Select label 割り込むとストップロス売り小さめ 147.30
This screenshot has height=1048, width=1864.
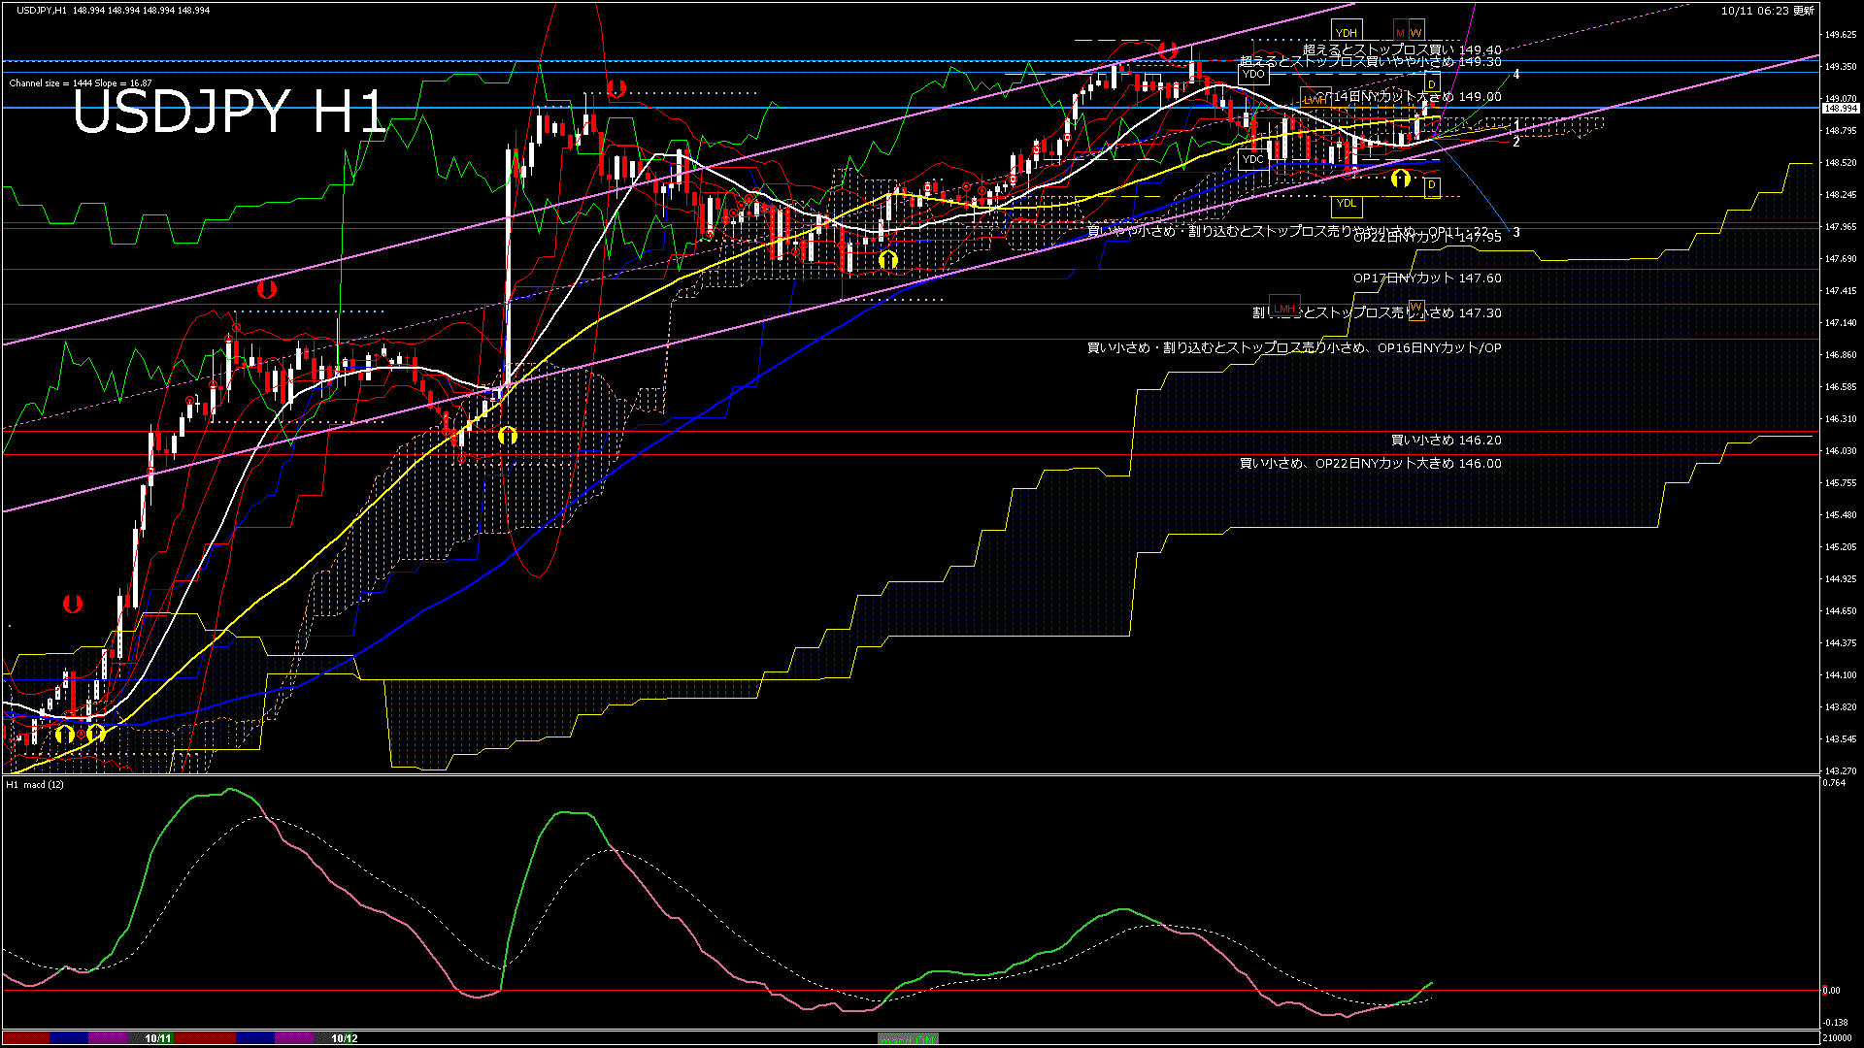1377,313
